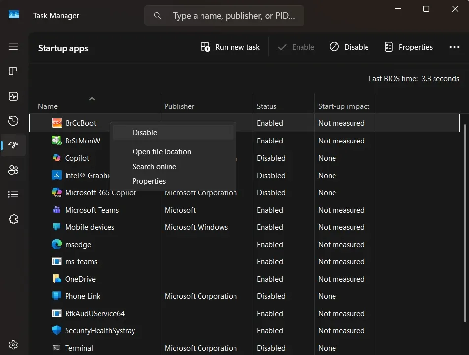Select the Startup apps speedometer icon
This screenshot has width=469, height=355.
(13, 145)
